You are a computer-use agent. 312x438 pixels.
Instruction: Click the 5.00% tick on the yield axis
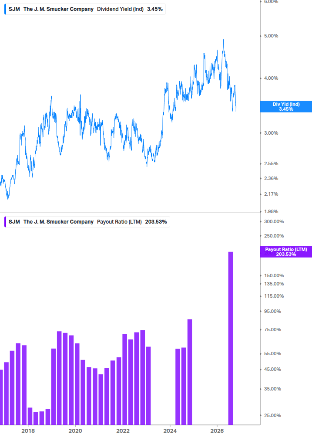point(271,36)
